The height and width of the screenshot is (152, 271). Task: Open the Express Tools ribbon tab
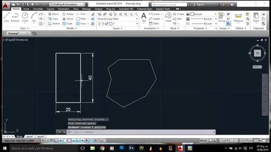(163, 9)
